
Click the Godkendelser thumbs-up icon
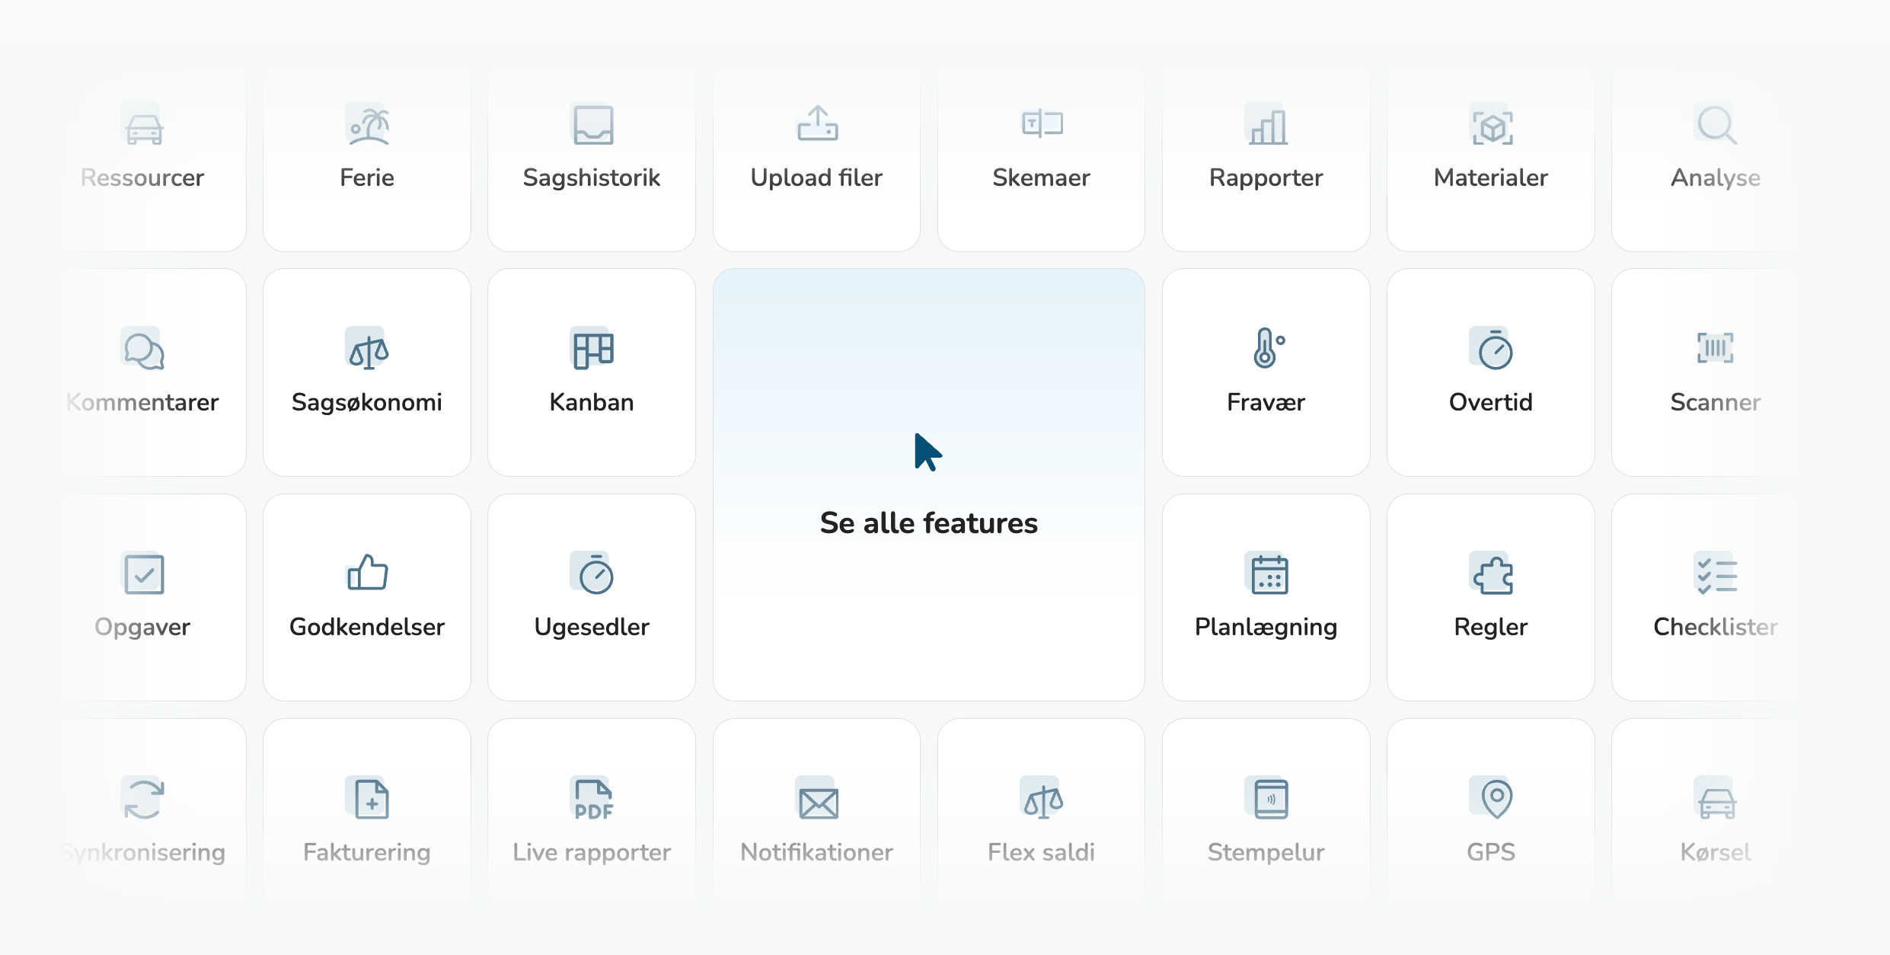click(368, 573)
